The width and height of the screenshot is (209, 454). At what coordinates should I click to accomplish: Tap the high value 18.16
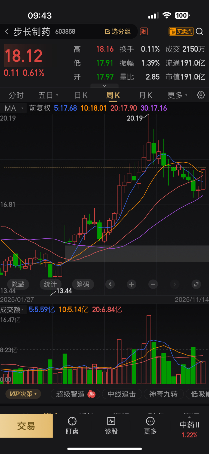(105, 49)
